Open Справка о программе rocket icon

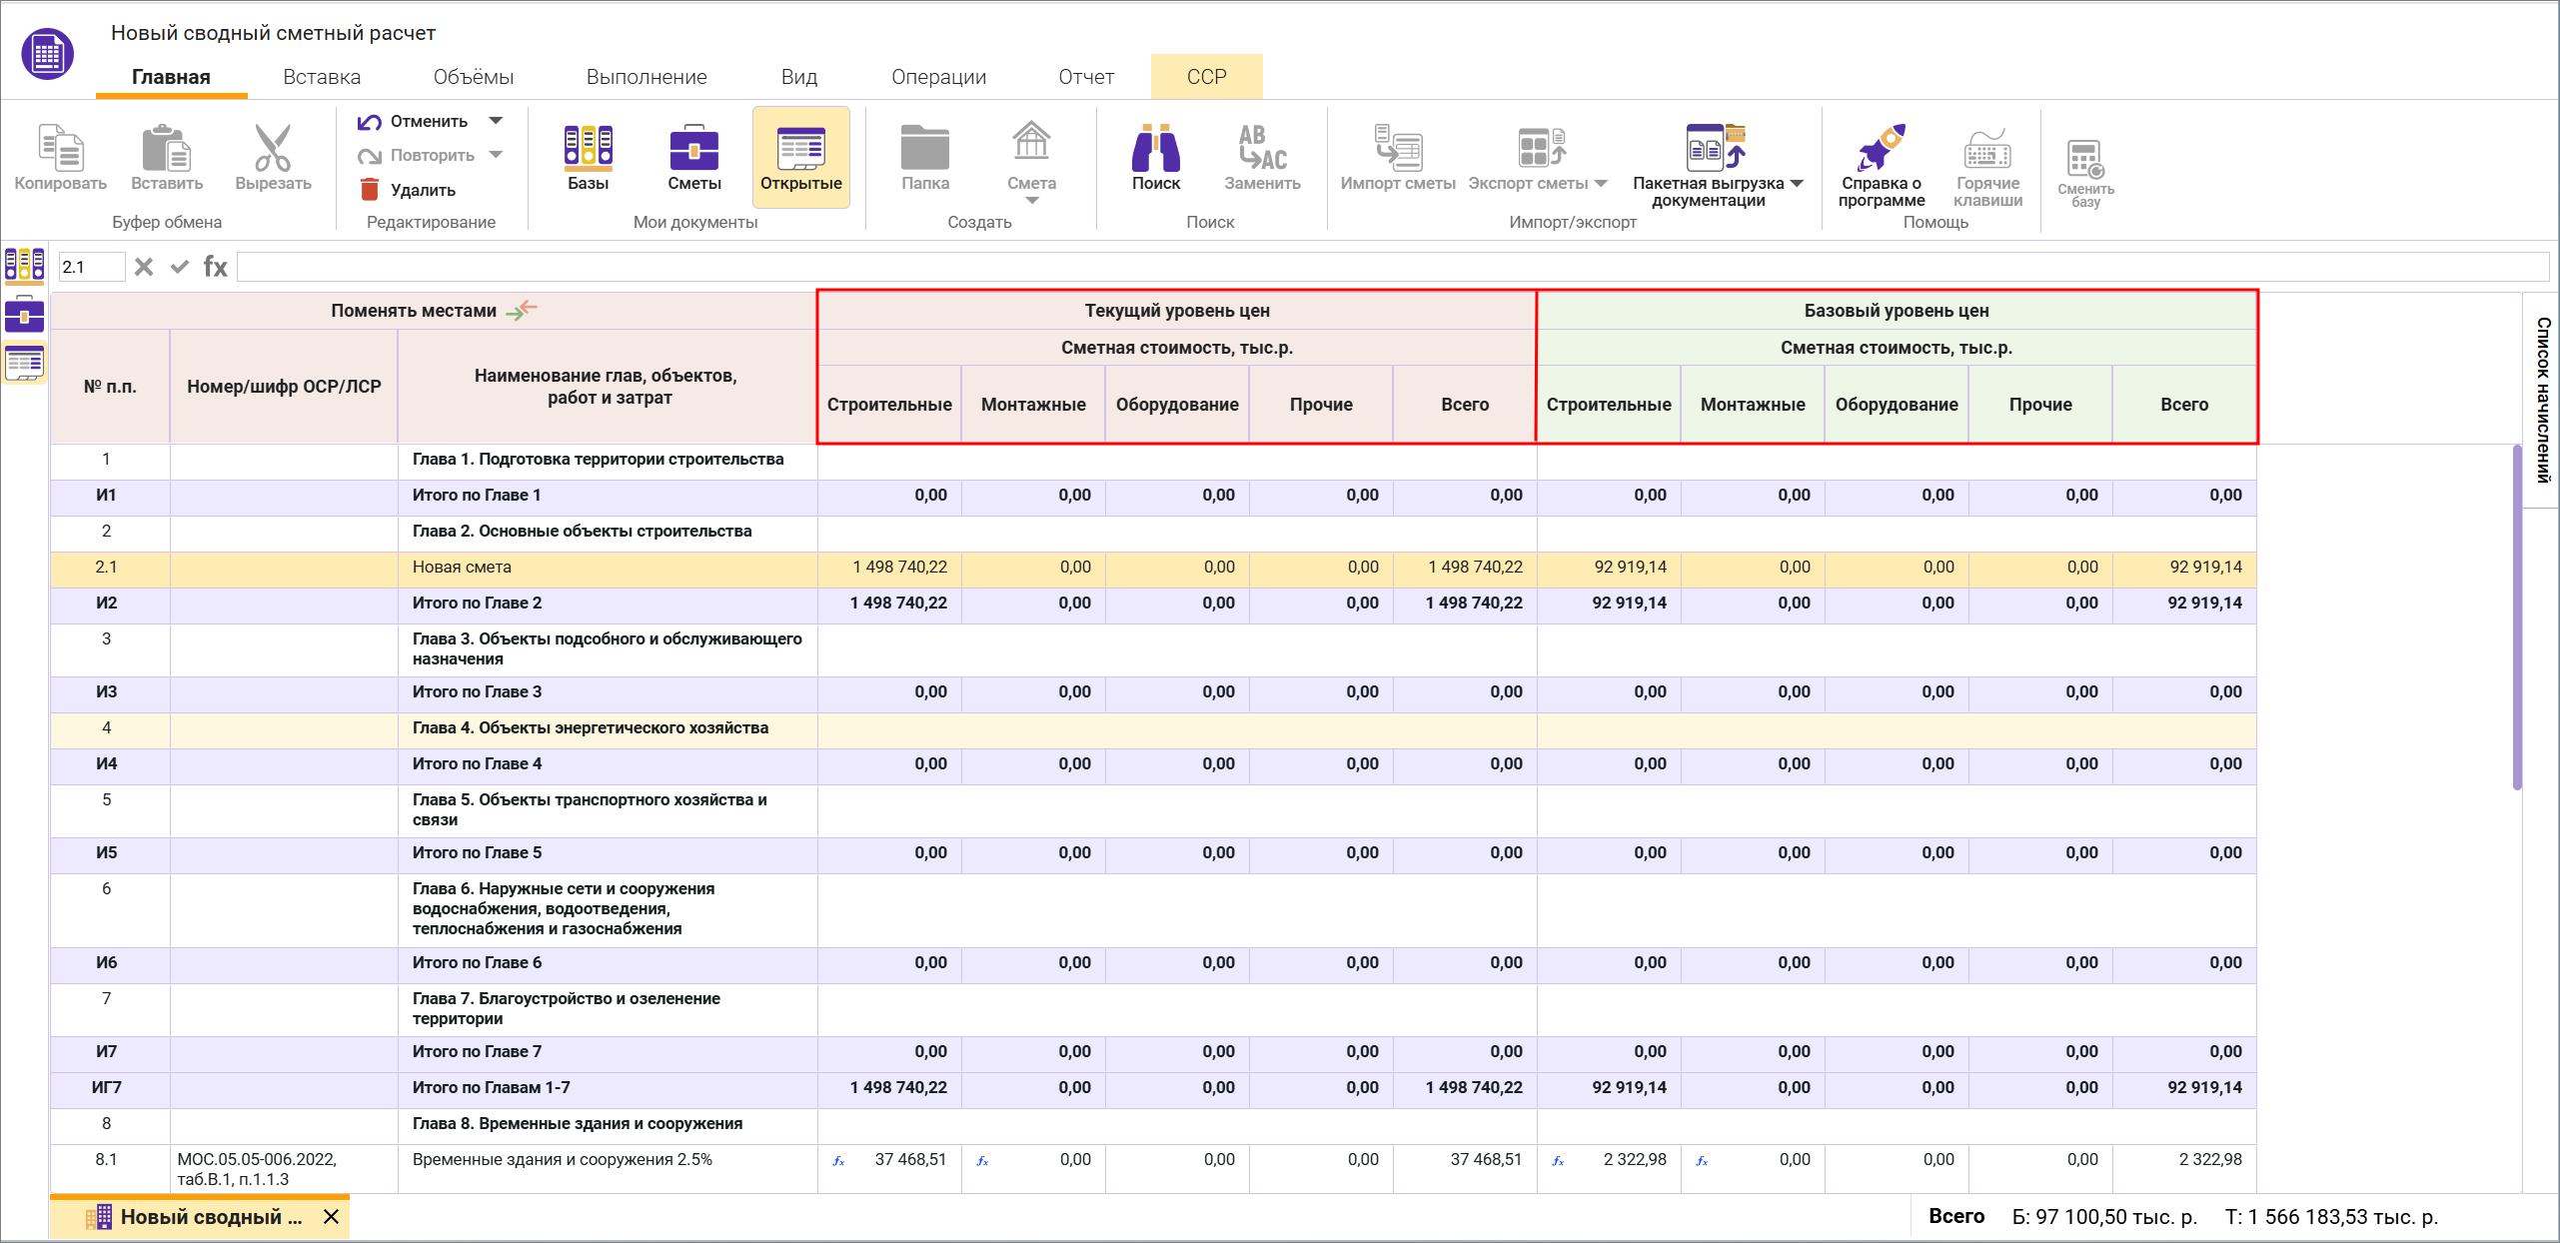click(x=1881, y=150)
